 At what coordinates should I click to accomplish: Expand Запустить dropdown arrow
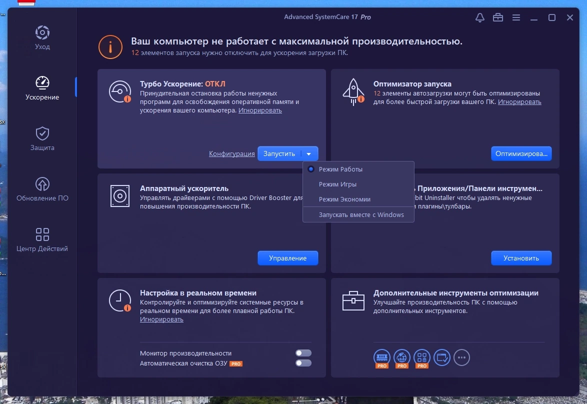[309, 154]
